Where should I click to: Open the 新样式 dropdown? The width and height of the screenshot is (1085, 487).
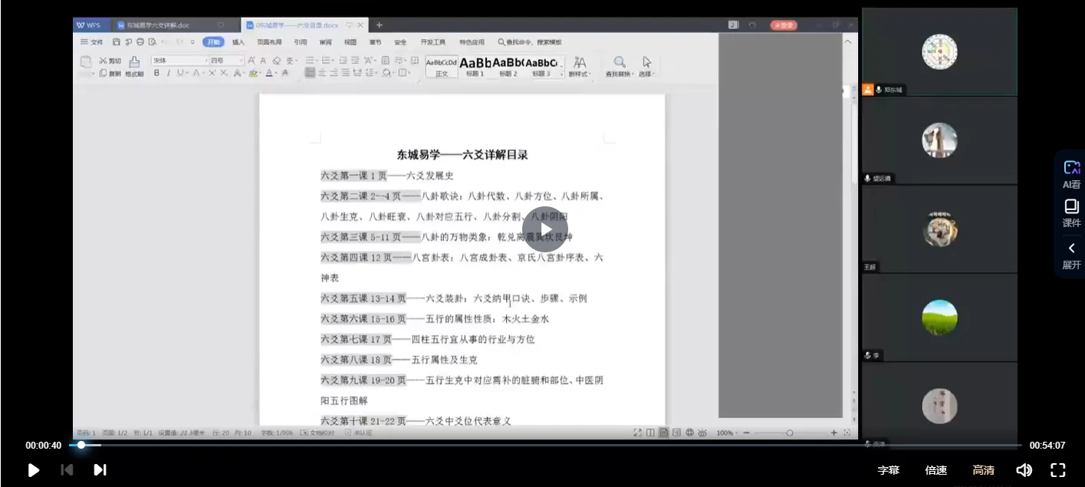pos(580,67)
